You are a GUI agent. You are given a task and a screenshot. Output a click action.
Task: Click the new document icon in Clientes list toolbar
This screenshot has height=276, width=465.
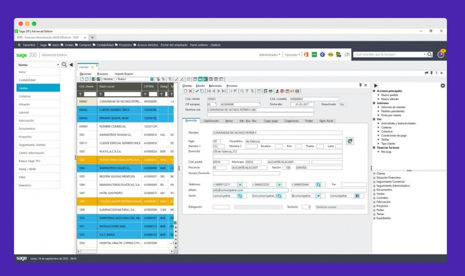(x=82, y=79)
